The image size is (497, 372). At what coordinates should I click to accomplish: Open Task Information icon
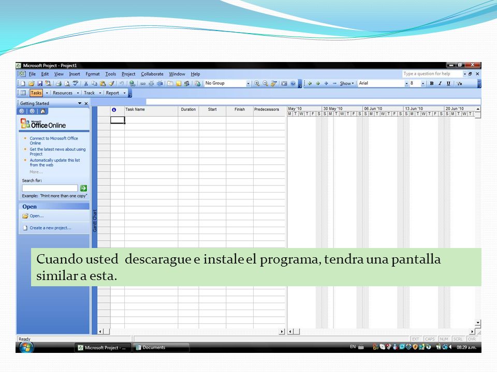[x=170, y=84]
